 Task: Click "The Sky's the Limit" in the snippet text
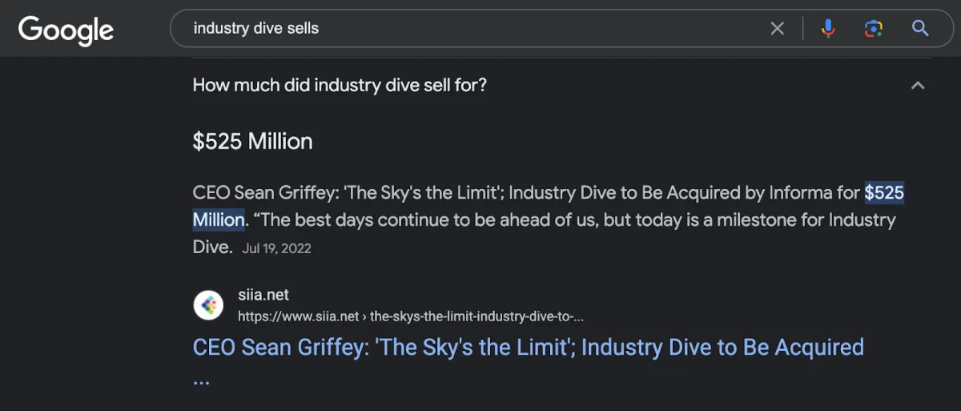coord(423,193)
